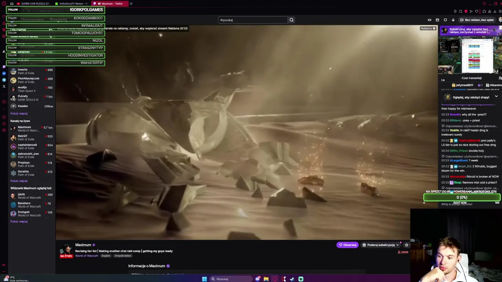Click the browser tab search magnifier icon
This screenshot has width=502, height=282.
coord(484,4)
